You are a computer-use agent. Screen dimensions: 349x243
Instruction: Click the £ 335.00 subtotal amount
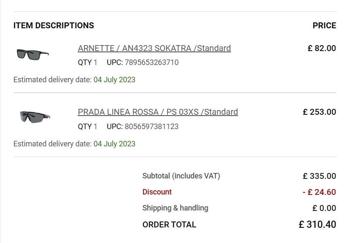pos(319,176)
